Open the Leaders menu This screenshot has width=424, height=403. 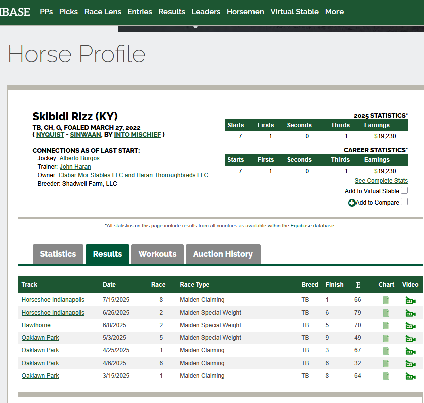coord(206,12)
